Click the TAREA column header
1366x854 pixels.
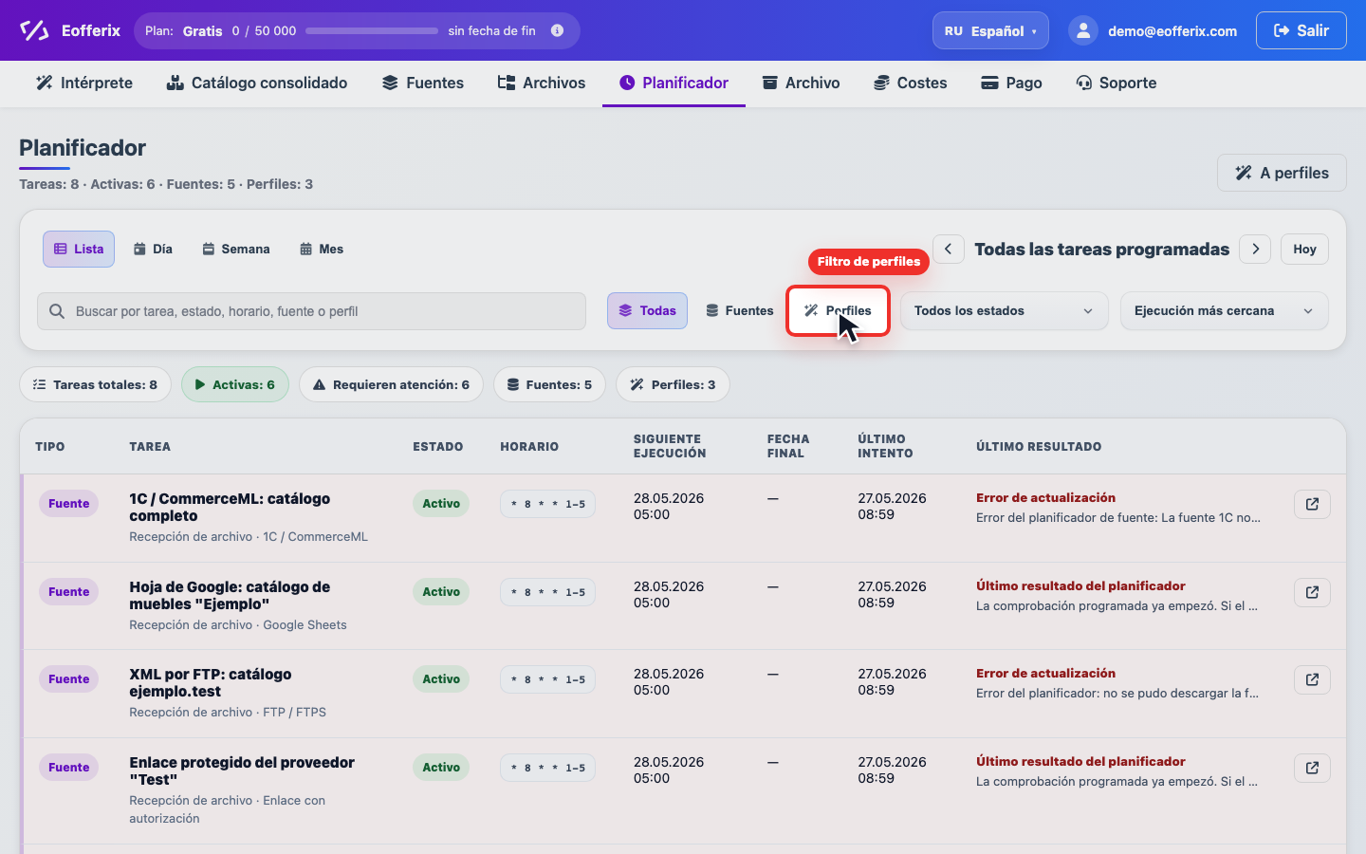[150, 446]
